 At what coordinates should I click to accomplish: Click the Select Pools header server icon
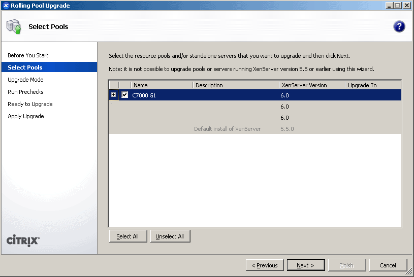14,27
